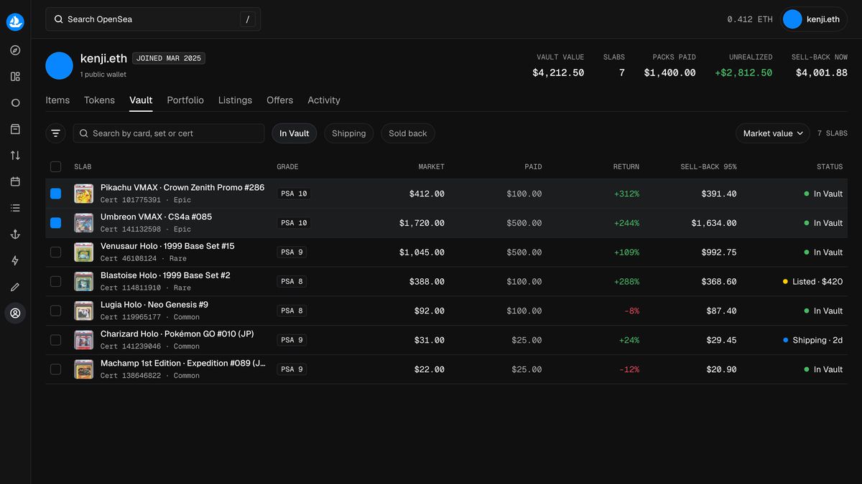Open the pencil edit icon in sidebar
Image resolution: width=862 pixels, height=484 pixels.
(x=15, y=287)
